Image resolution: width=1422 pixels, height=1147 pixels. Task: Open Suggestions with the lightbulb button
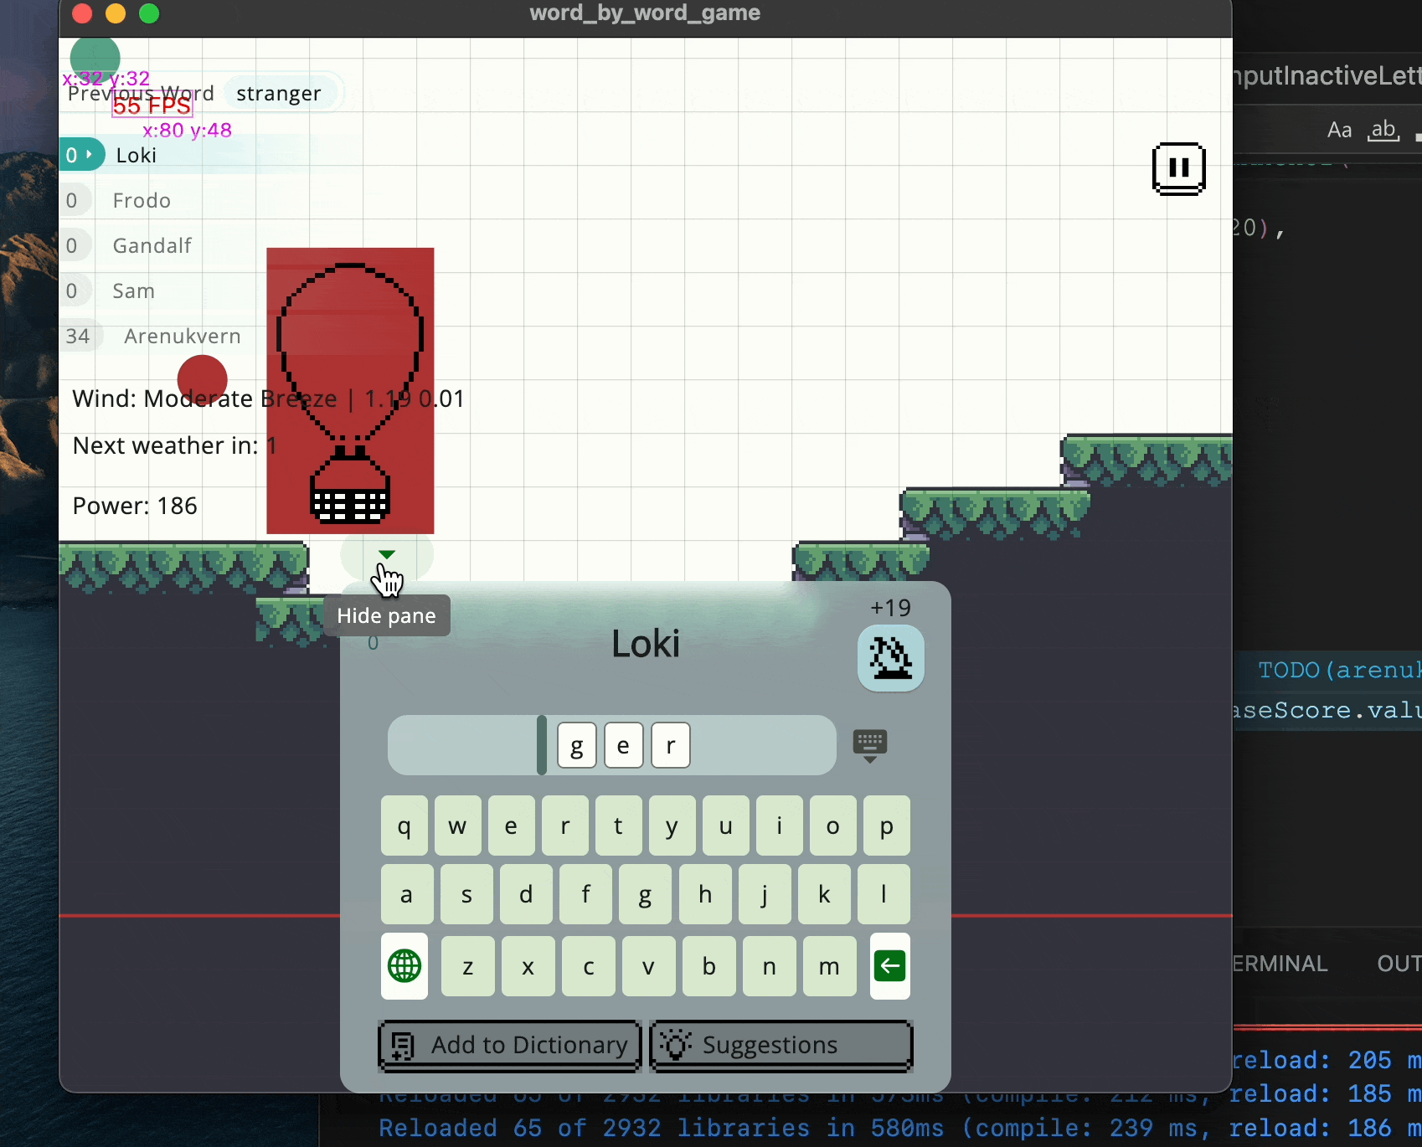coord(781,1046)
